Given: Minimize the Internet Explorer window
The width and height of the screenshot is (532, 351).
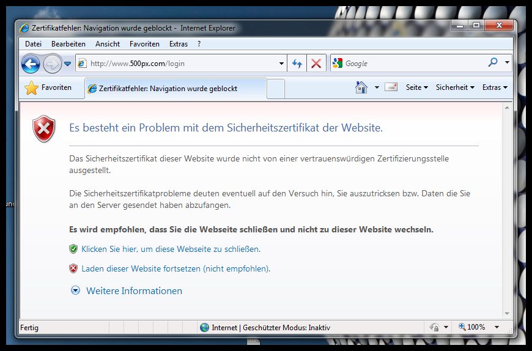Looking at the screenshot, I should pyautogui.click(x=460, y=26).
